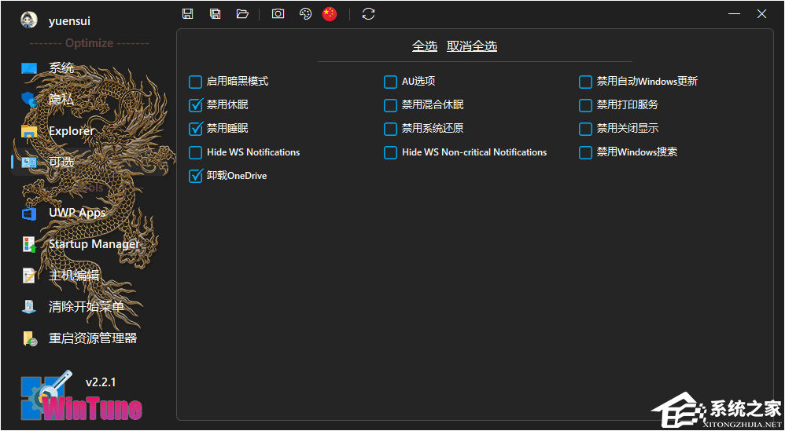
Task: Enable the 启用暗黑模式 checkbox
Action: tap(195, 82)
